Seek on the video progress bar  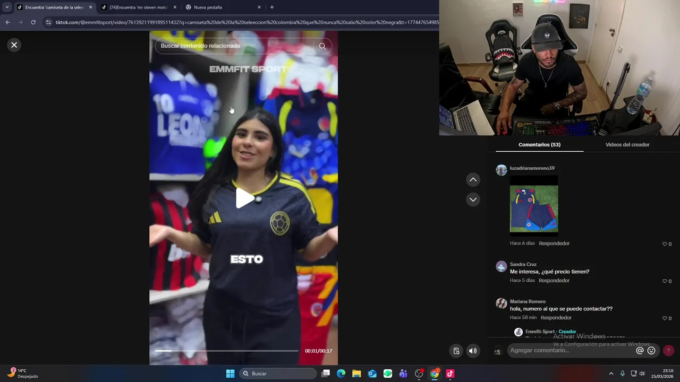click(x=226, y=351)
